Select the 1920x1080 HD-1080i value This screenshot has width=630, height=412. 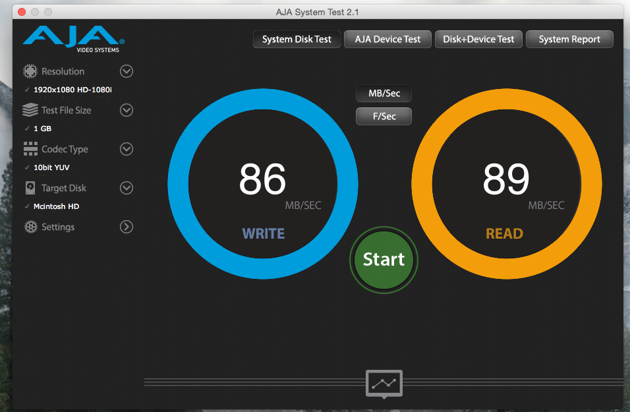coord(72,90)
